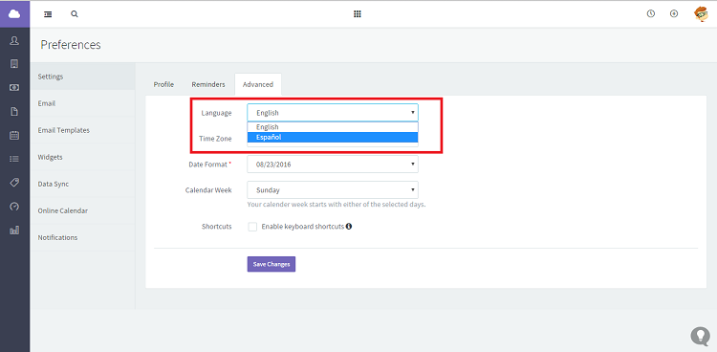Open the building accounts icon in sidebar

point(14,63)
